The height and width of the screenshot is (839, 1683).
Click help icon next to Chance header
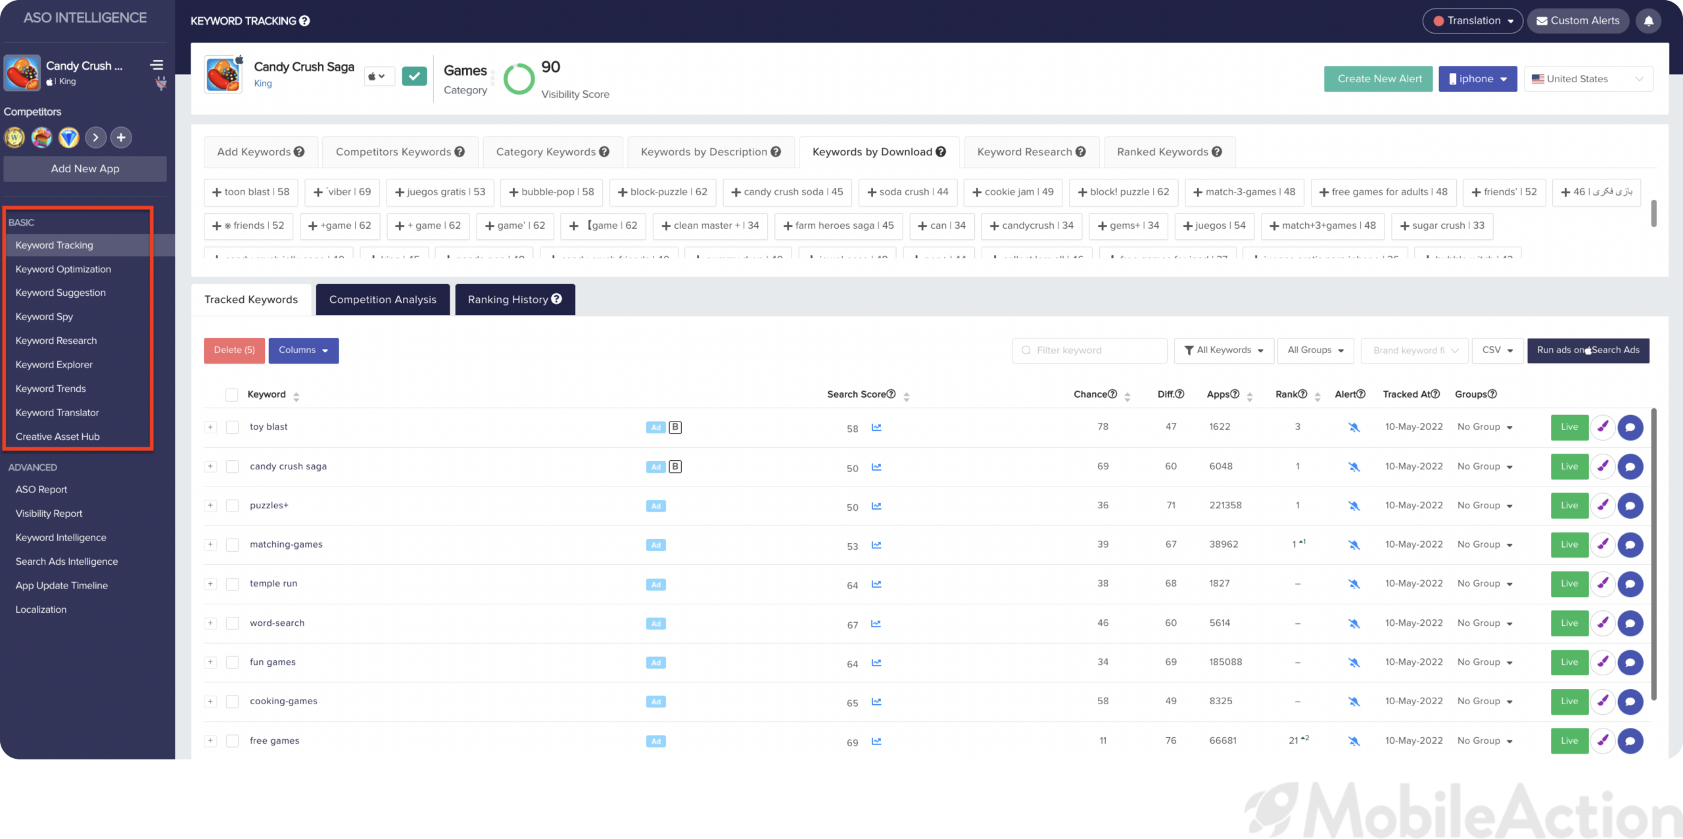1112,395
